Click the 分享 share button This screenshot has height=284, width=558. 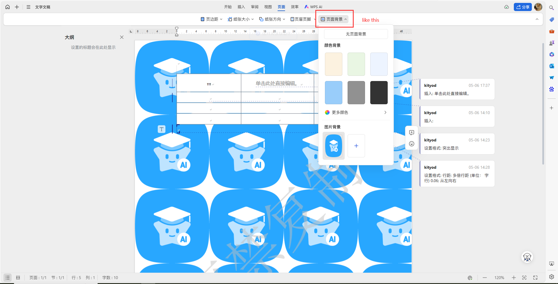pyautogui.click(x=523, y=7)
